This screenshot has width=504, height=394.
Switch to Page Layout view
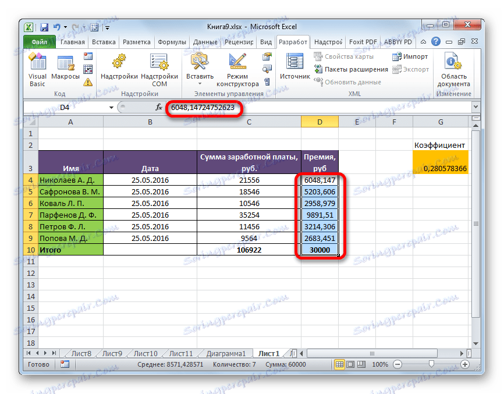point(350,364)
